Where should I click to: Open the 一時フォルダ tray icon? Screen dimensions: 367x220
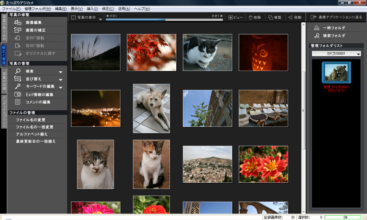317,28
